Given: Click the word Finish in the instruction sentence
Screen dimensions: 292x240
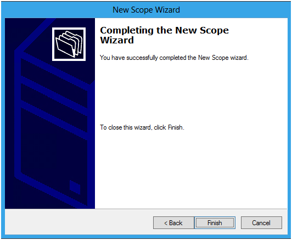Looking at the screenshot, I should 175,127.
